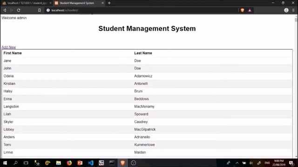Click the first name Libbey

9,129
